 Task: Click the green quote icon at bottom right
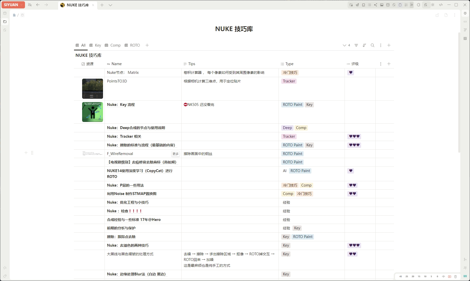point(465,276)
